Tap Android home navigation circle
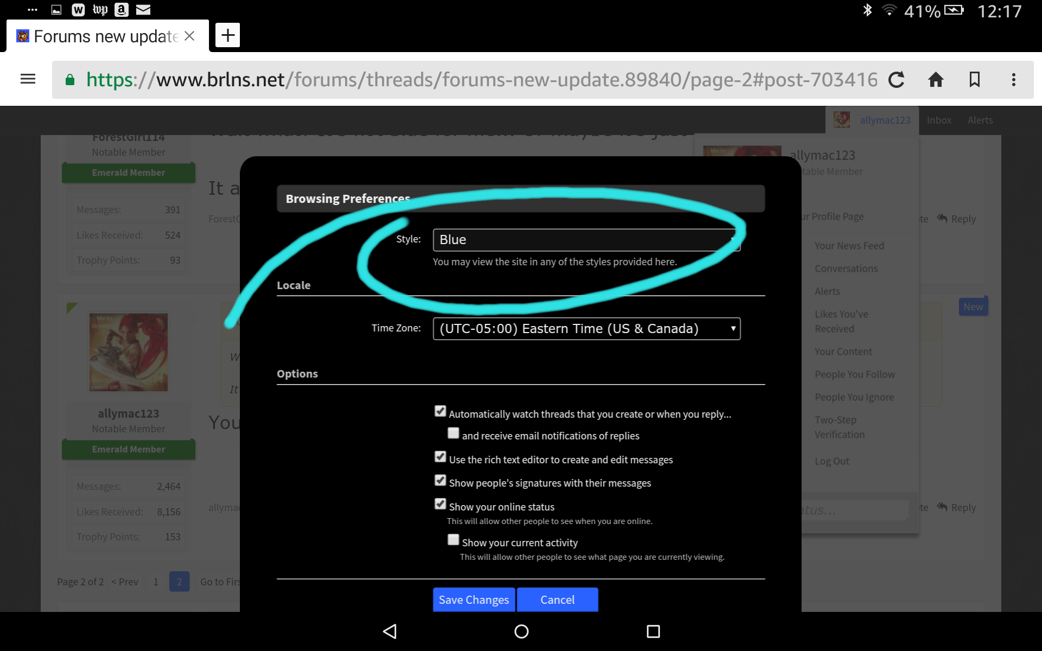Viewport: 1042px width, 651px height. [522, 631]
